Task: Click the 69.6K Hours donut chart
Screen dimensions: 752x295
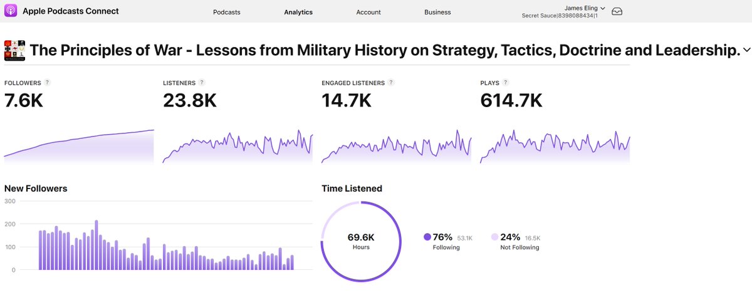Action: tap(361, 241)
